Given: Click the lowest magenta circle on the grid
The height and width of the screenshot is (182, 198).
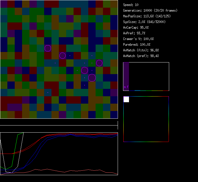Looking at the screenshot, I should (x=92, y=78).
